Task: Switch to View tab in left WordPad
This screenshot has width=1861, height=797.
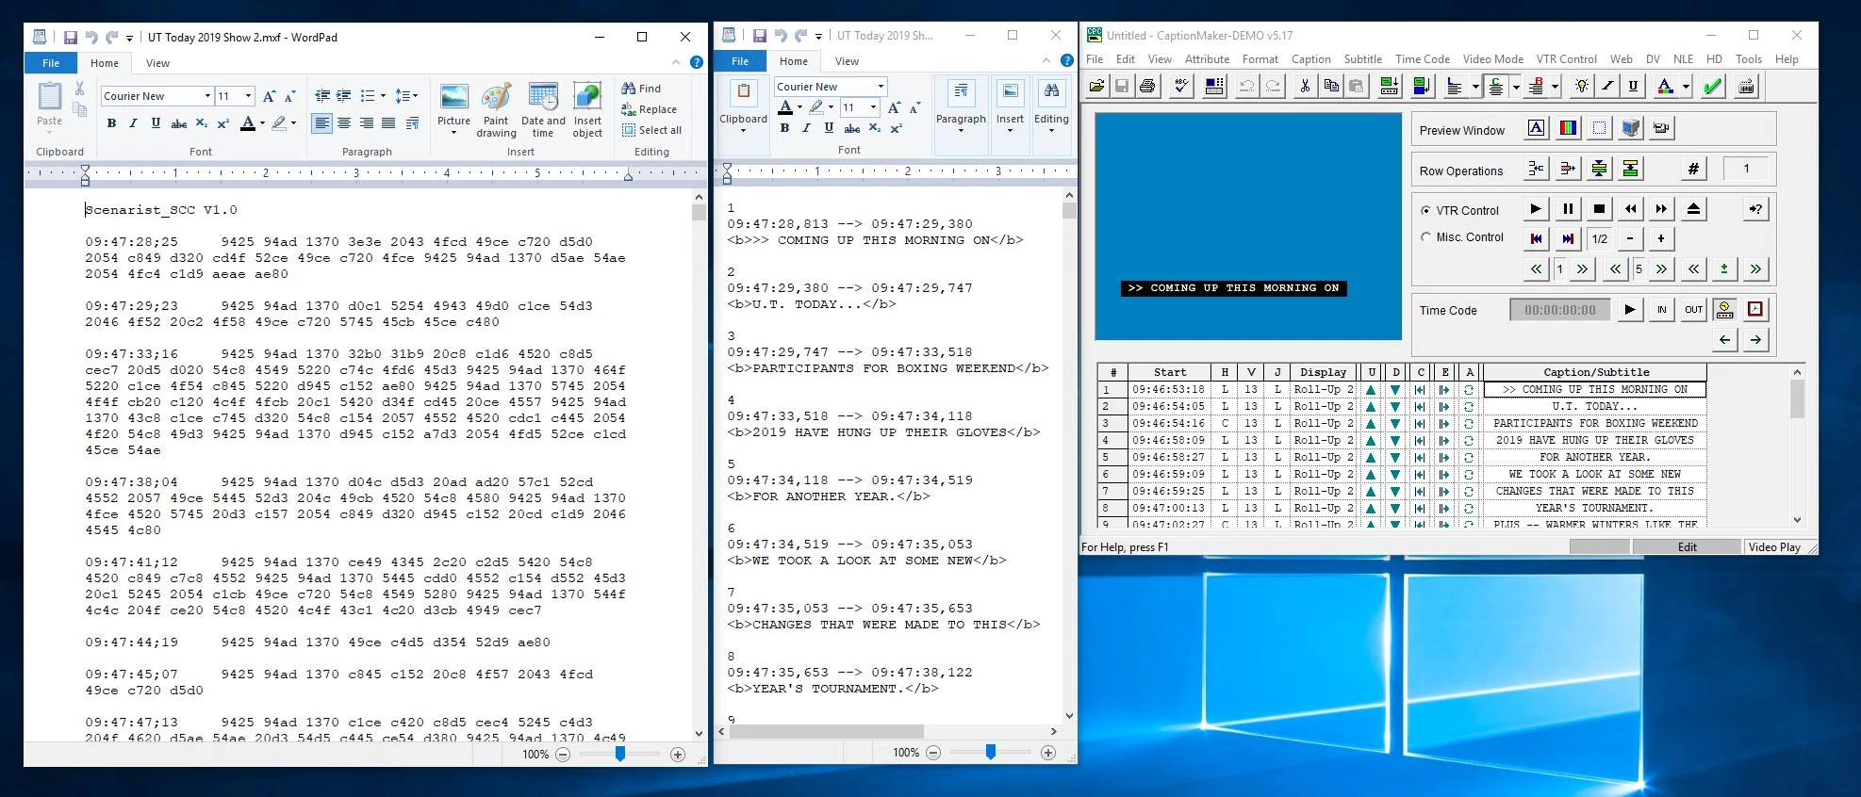Action: click(x=157, y=63)
